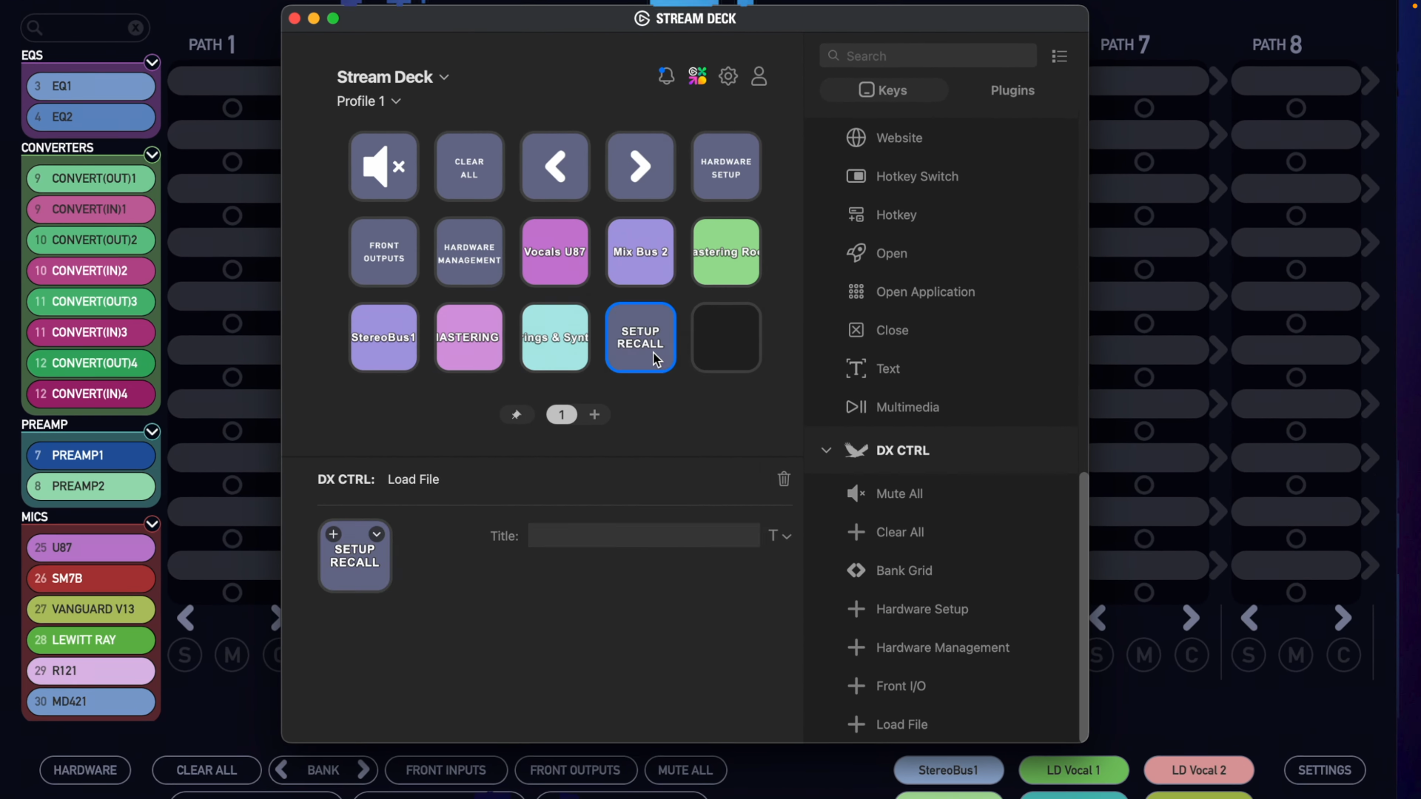Open Stream Deck preferences gear icon

coord(728,76)
